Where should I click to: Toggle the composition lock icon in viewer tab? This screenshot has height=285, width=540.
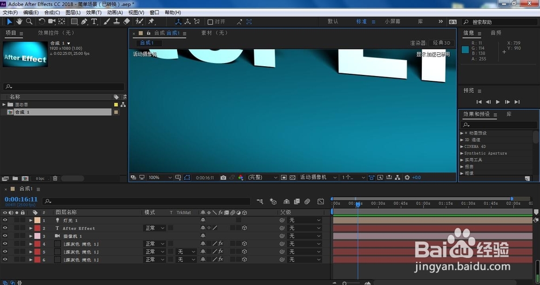click(148, 33)
